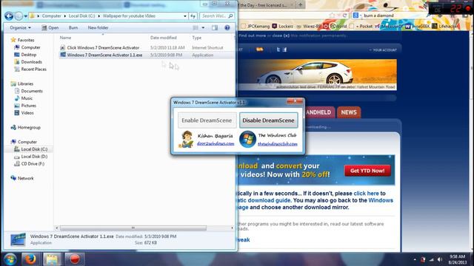The image size is (474, 266).
Task: Click the red record icon in taskbar
Action: [74, 259]
